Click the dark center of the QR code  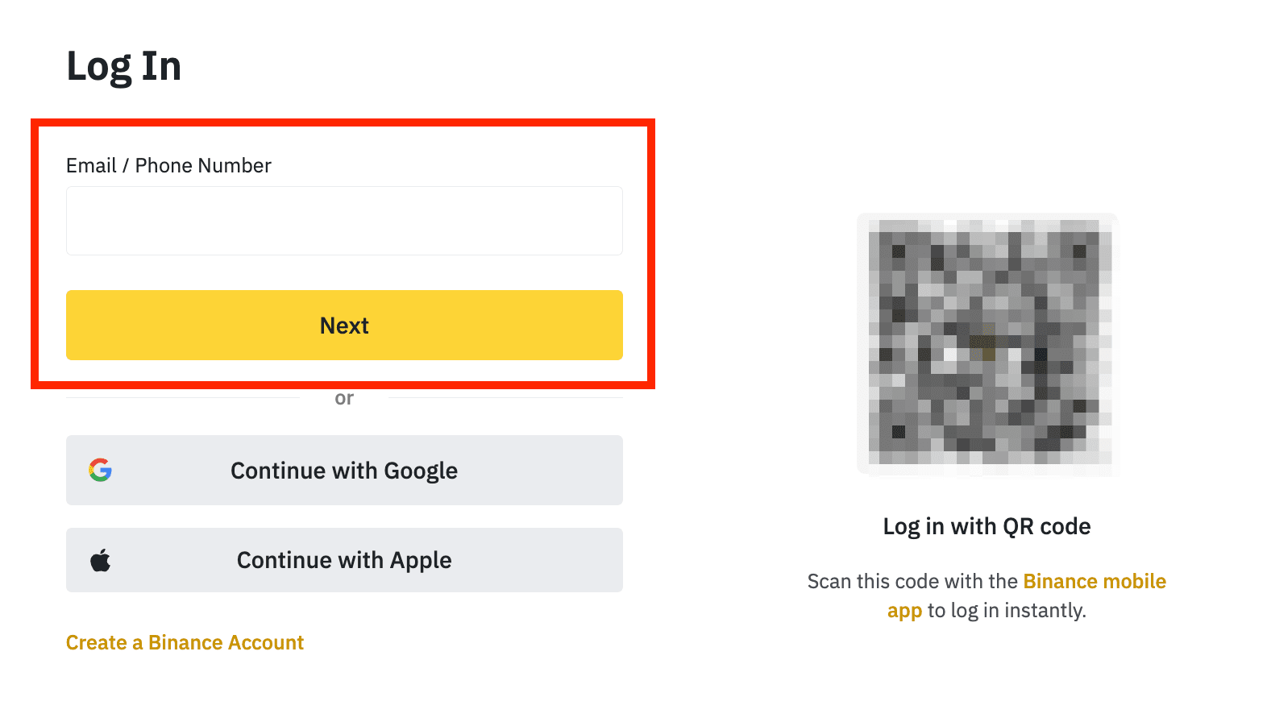tap(984, 347)
